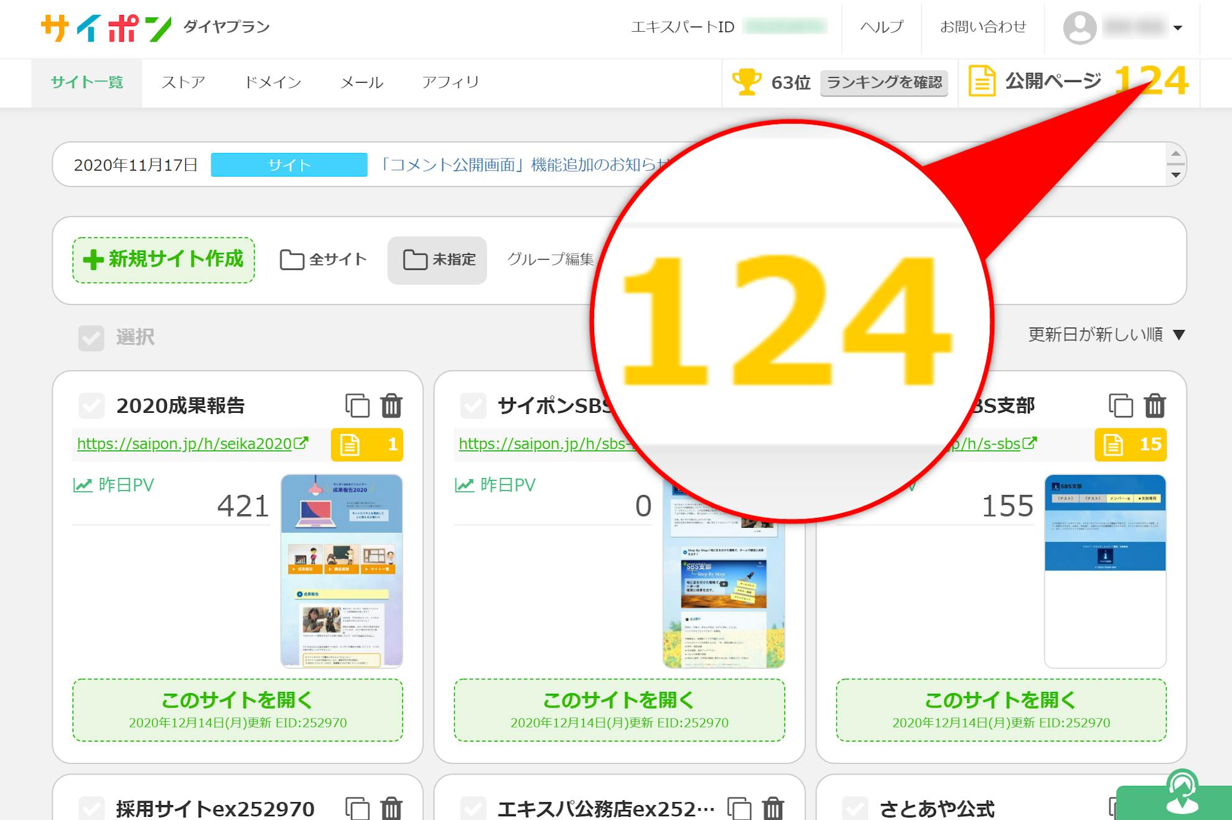
Task: Duplicate the エキスパ公務店 site
Action: pyautogui.click(x=739, y=808)
